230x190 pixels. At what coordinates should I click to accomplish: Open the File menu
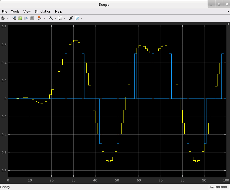point(5,12)
